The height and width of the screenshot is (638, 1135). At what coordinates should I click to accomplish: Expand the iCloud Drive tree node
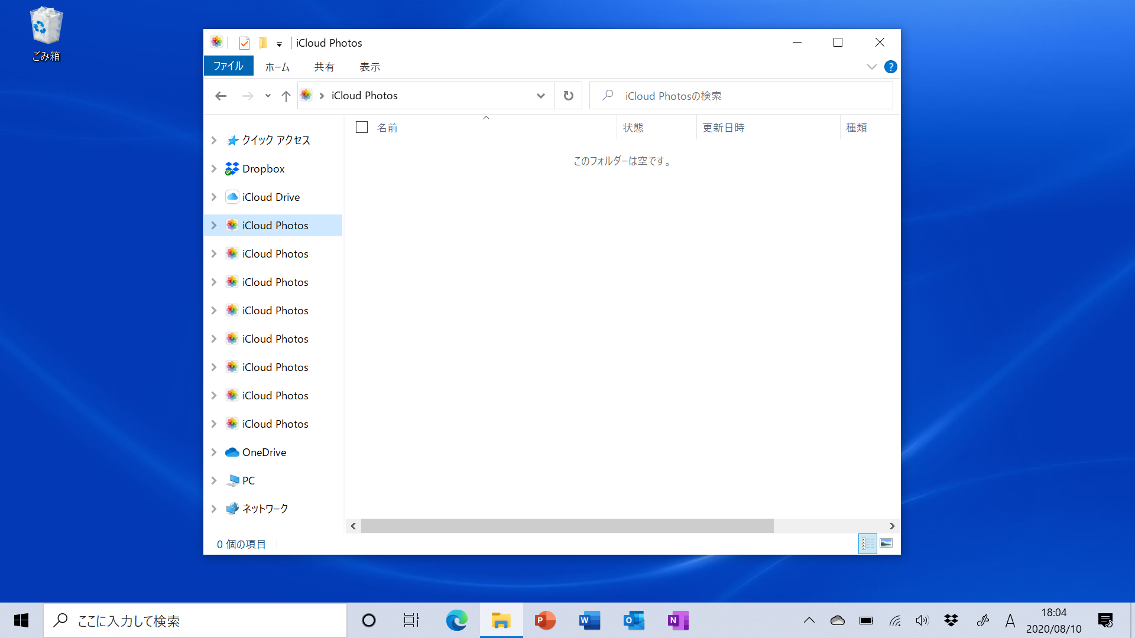[x=214, y=197]
